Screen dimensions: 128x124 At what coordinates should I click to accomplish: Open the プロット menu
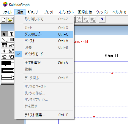point(49,12)
